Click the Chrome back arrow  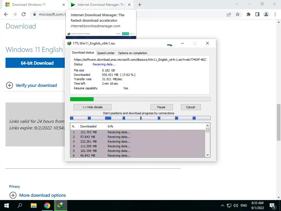click(x=6, y=14)
